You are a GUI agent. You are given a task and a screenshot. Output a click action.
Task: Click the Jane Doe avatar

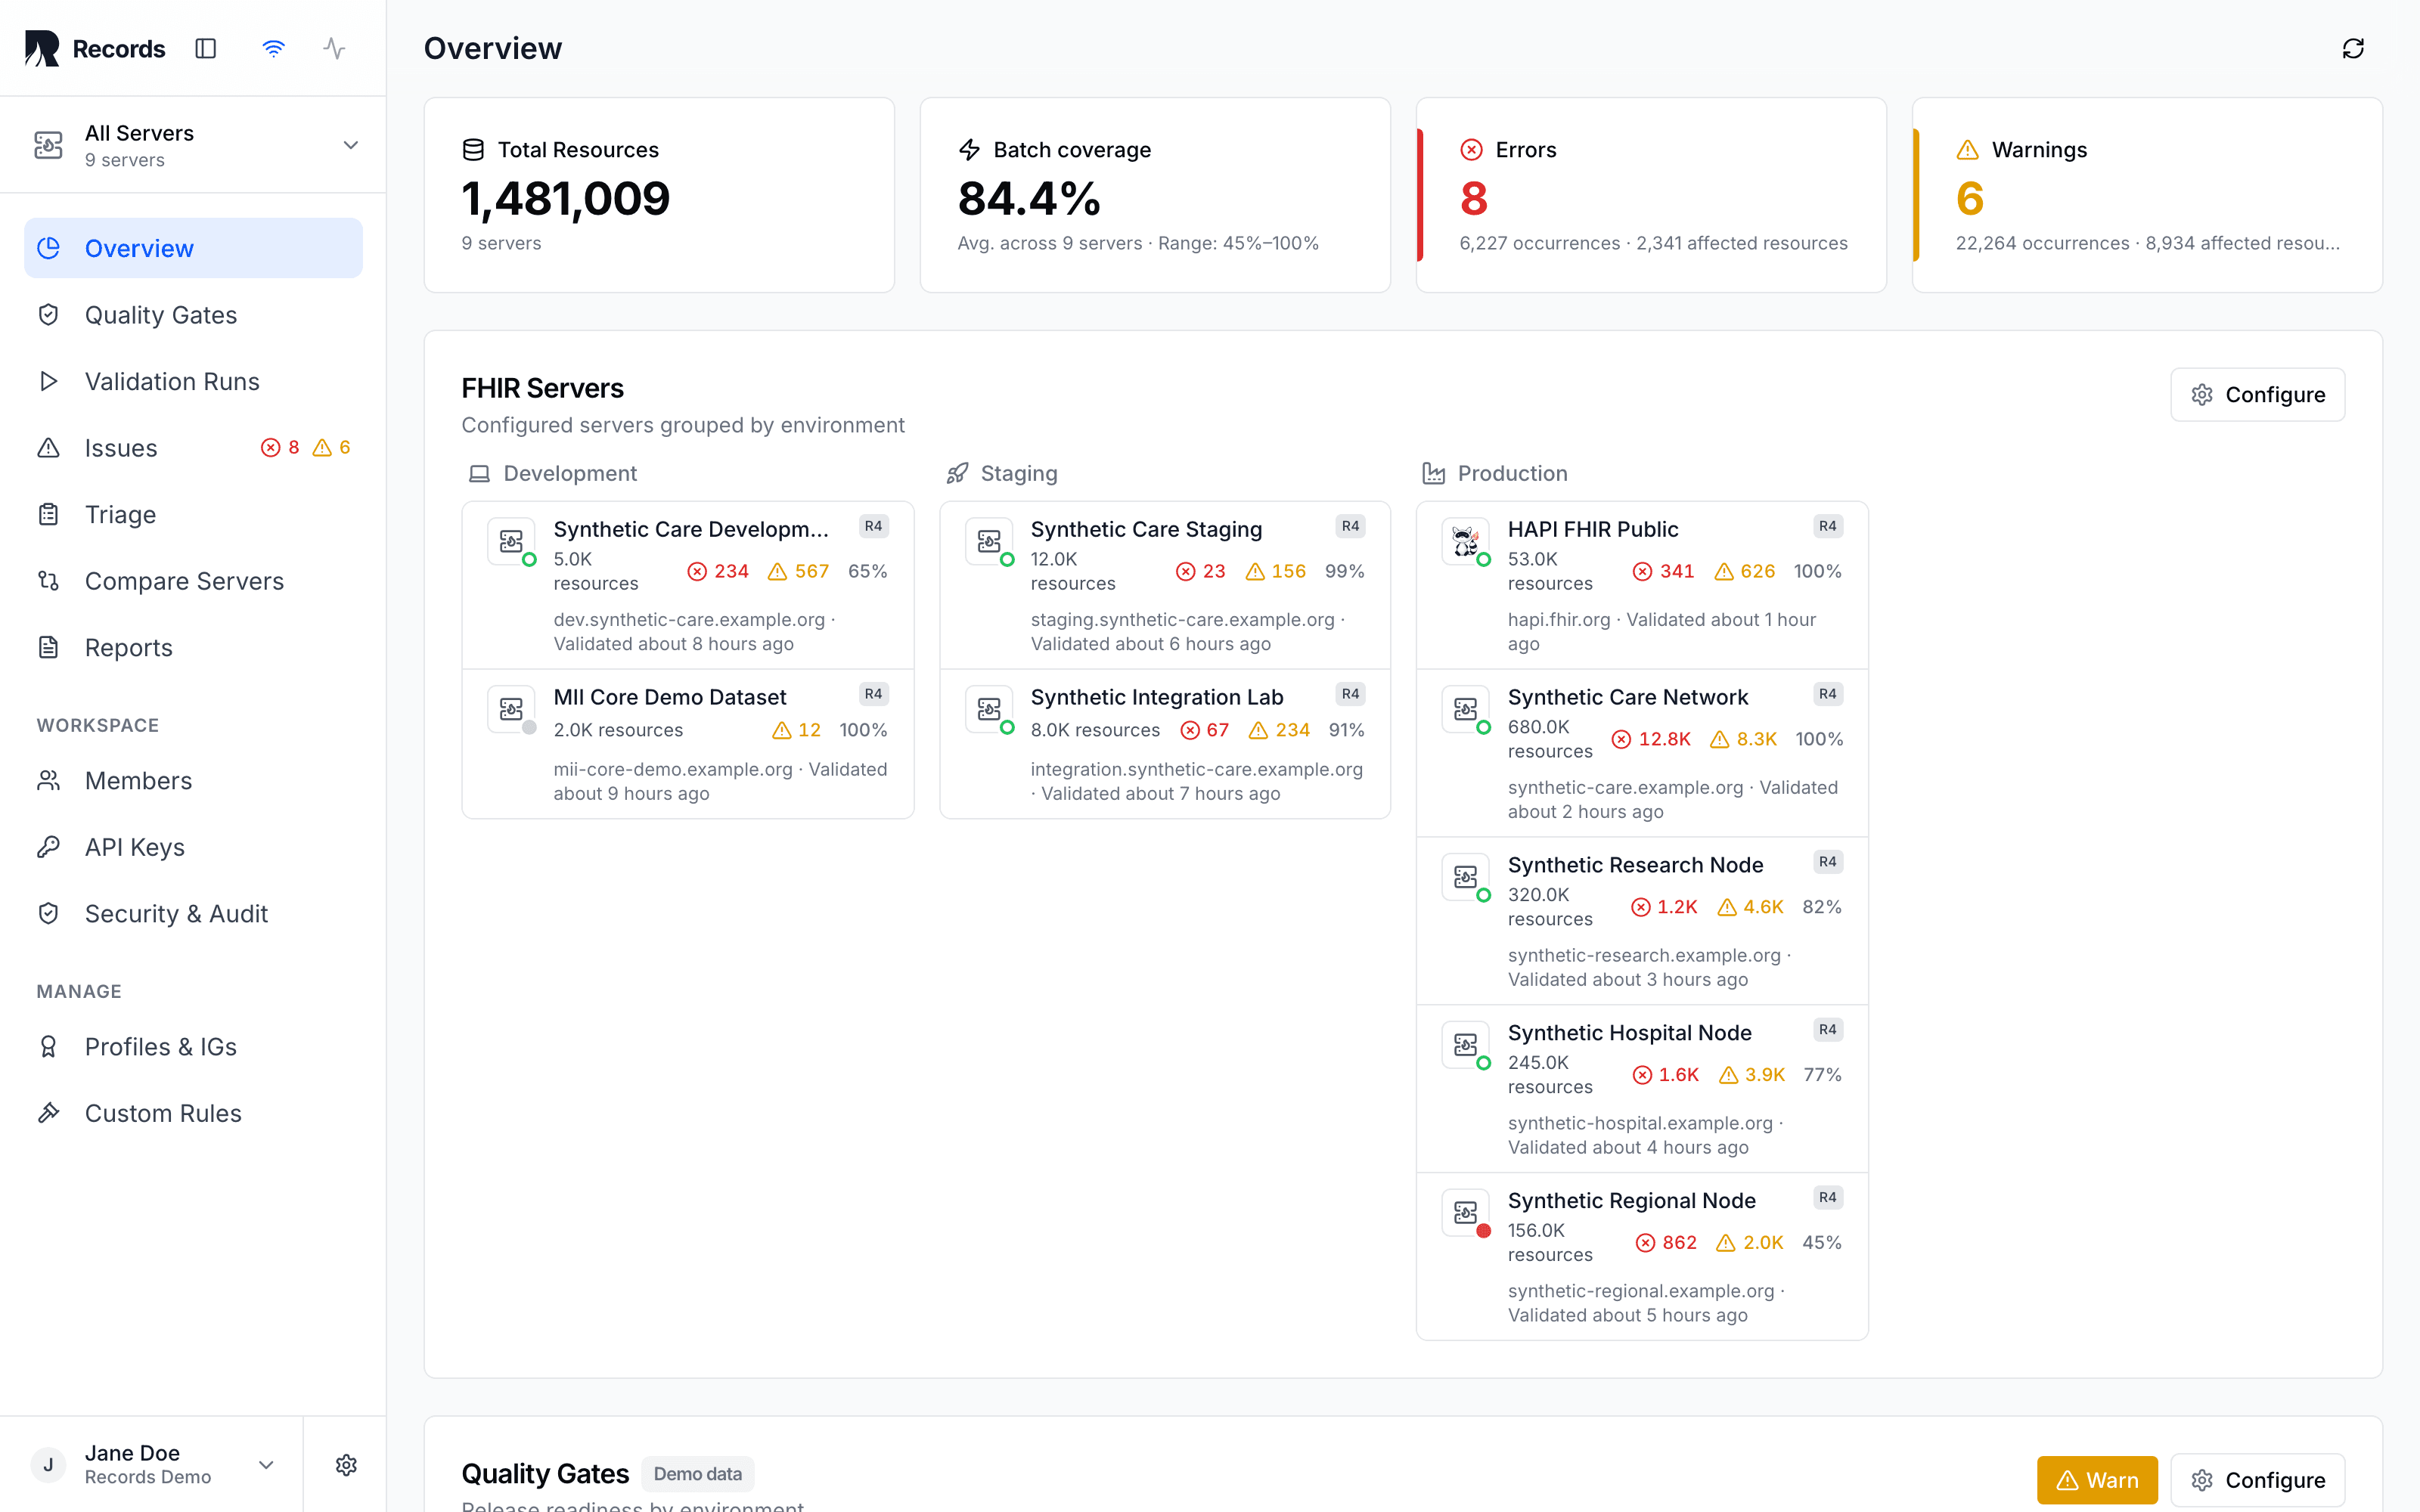(48, 1465)
